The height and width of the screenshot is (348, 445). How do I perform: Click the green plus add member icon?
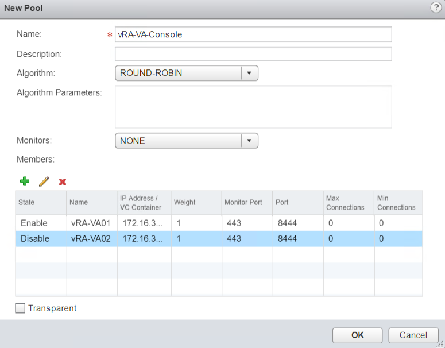coord(25,181)
